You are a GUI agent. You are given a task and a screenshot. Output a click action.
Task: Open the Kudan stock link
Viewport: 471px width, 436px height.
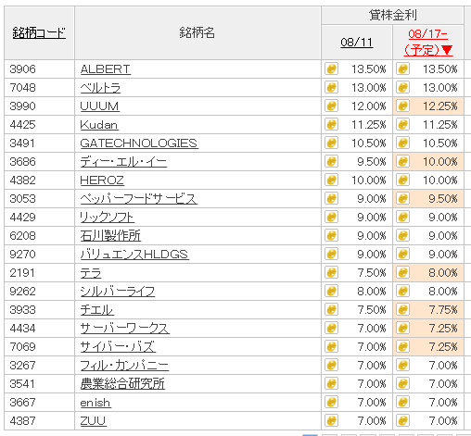pos(99,125)
